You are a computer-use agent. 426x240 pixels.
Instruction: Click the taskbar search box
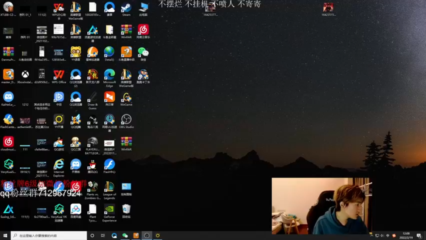coord(49,236)
